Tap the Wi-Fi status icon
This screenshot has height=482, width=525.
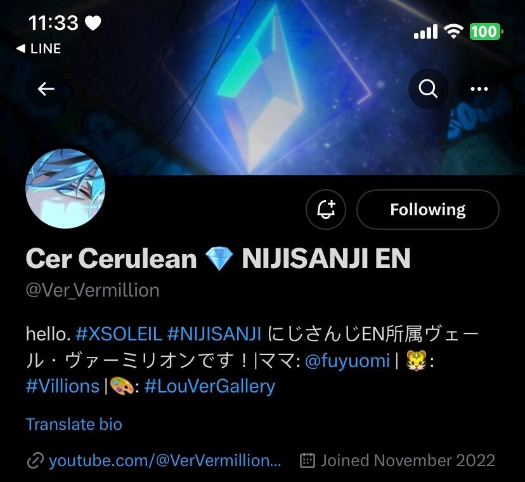[x=453, y=32]
